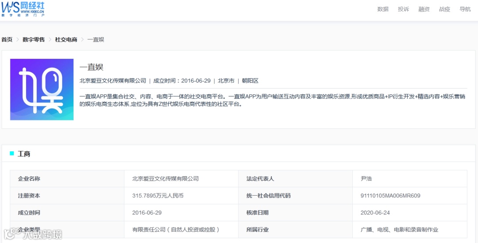
Task: Click the 91110105MA006MR609 code value
Action: pos(390,196)
